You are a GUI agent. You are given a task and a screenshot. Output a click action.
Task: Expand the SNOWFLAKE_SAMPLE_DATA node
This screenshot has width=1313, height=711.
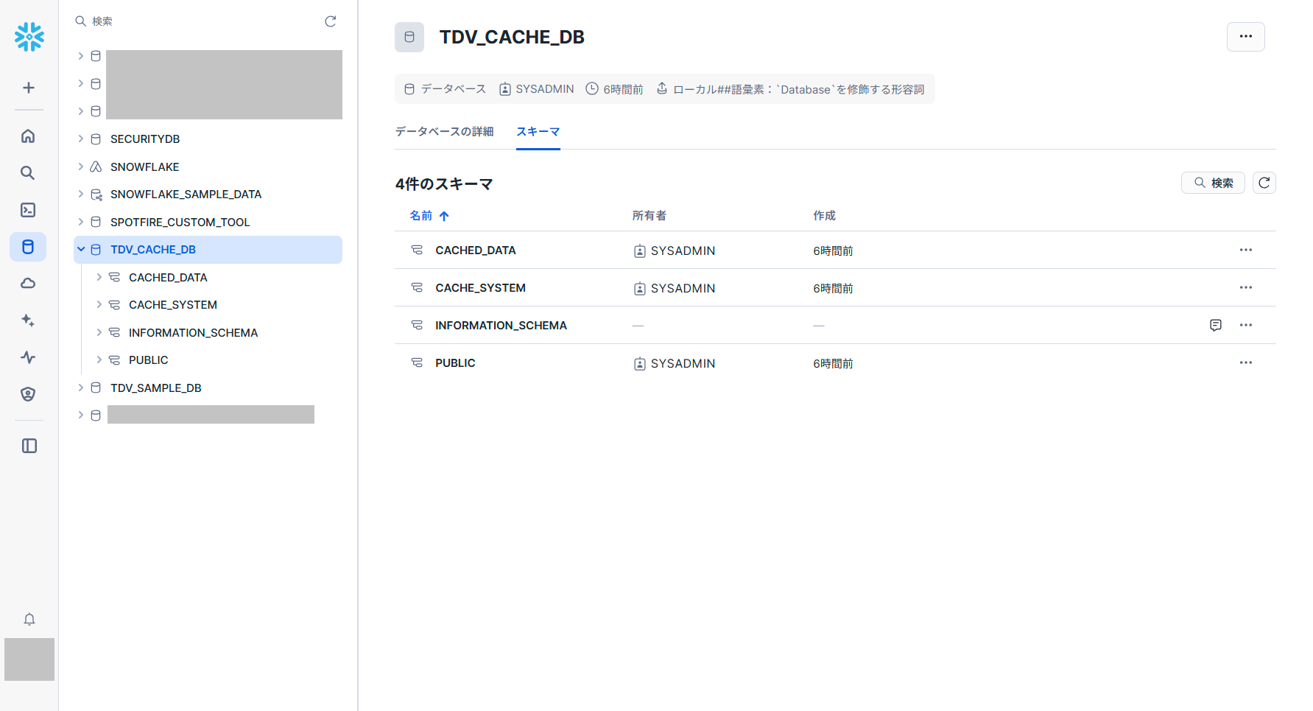(81, 194)
